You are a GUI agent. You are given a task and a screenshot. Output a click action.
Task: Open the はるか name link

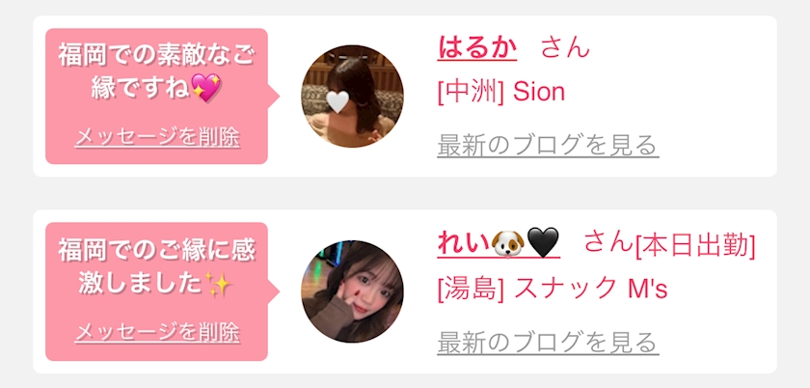[476, 47]
